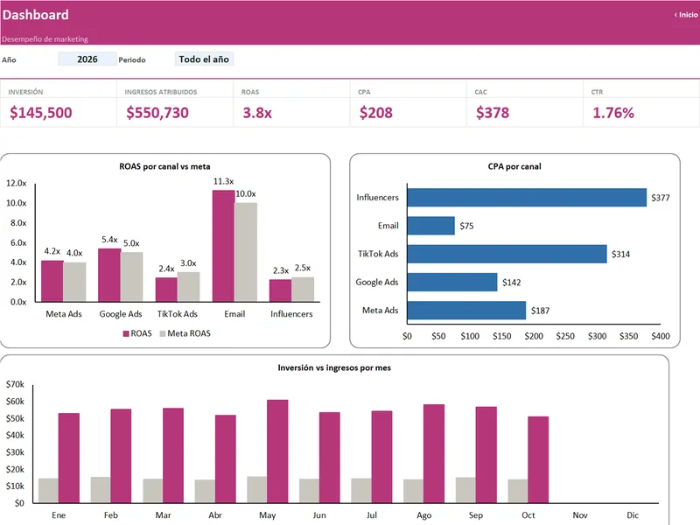Open the Inicio back link

click(686, 15)
